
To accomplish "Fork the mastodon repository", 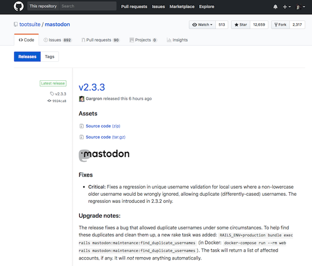I will click(x=281, y=25).
